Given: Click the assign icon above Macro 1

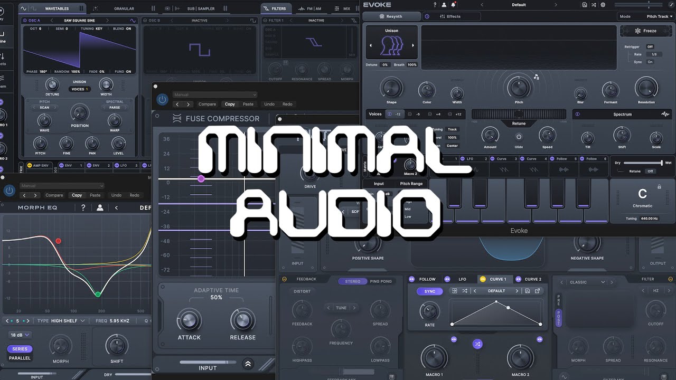Looking at the screenshot, I should (x=454, y=339).
